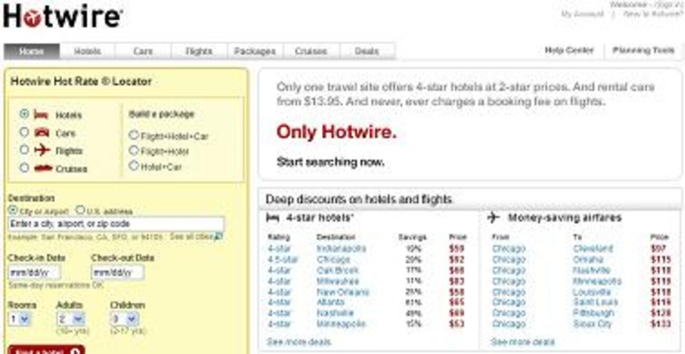Open the Deals tab
The width and height of the screenshot is (685, 354).
click(367, 51)
